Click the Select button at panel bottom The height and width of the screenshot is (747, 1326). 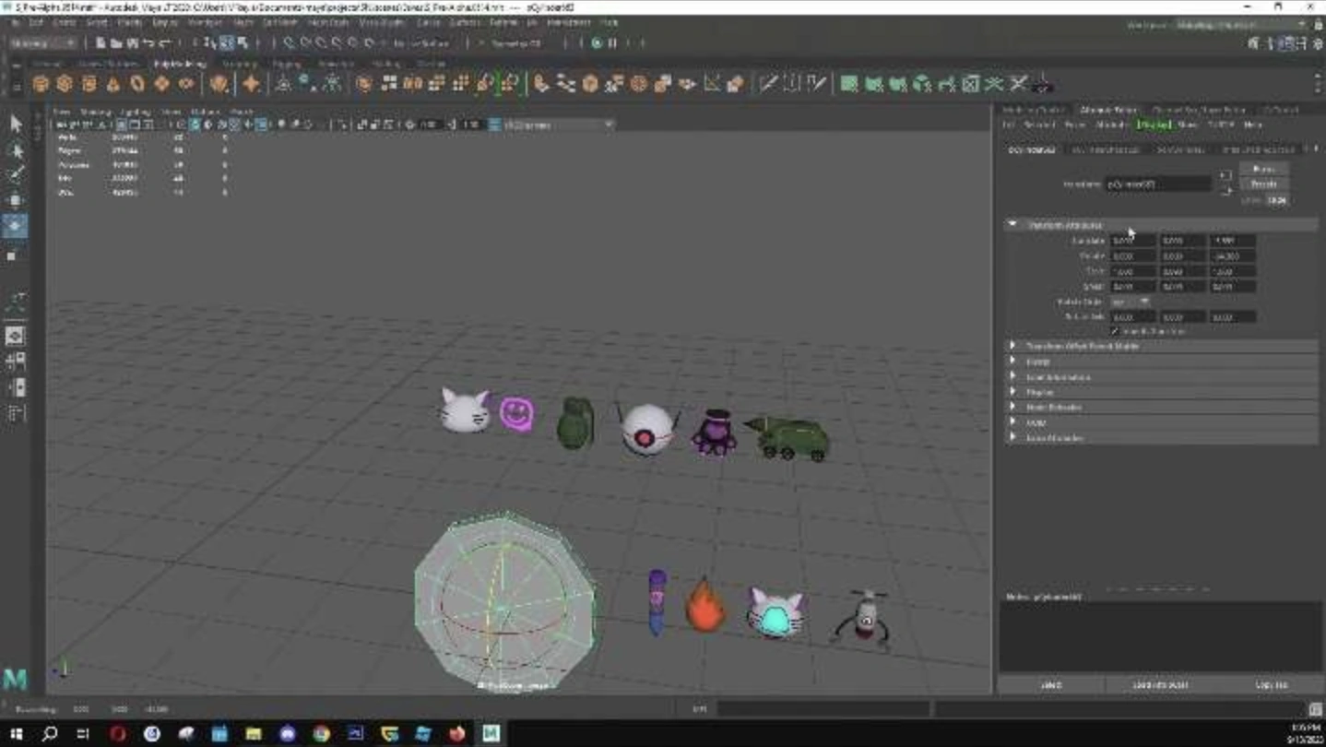(1052, 685)
